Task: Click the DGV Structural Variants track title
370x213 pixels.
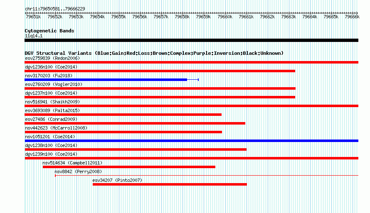Action: click(x=154, y=53)
